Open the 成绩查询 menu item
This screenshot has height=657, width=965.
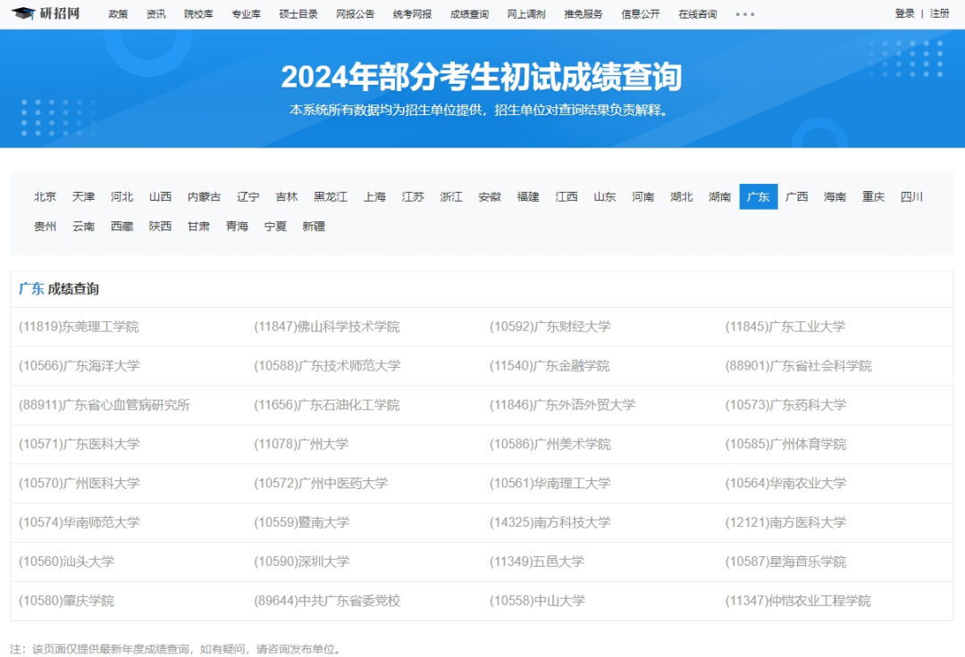(468, 13)
